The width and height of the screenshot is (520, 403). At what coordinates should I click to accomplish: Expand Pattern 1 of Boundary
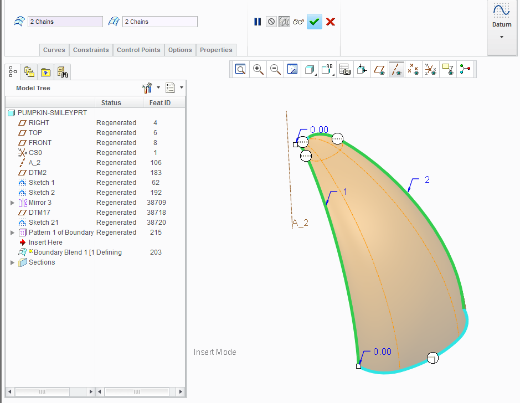tap(12, 232)
